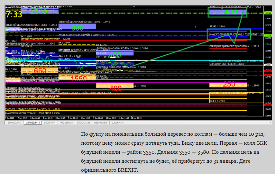Click the BK 1.3227 level label
Image resolution: width=275 pixels, height=174 pixels.
click(102, 45)
